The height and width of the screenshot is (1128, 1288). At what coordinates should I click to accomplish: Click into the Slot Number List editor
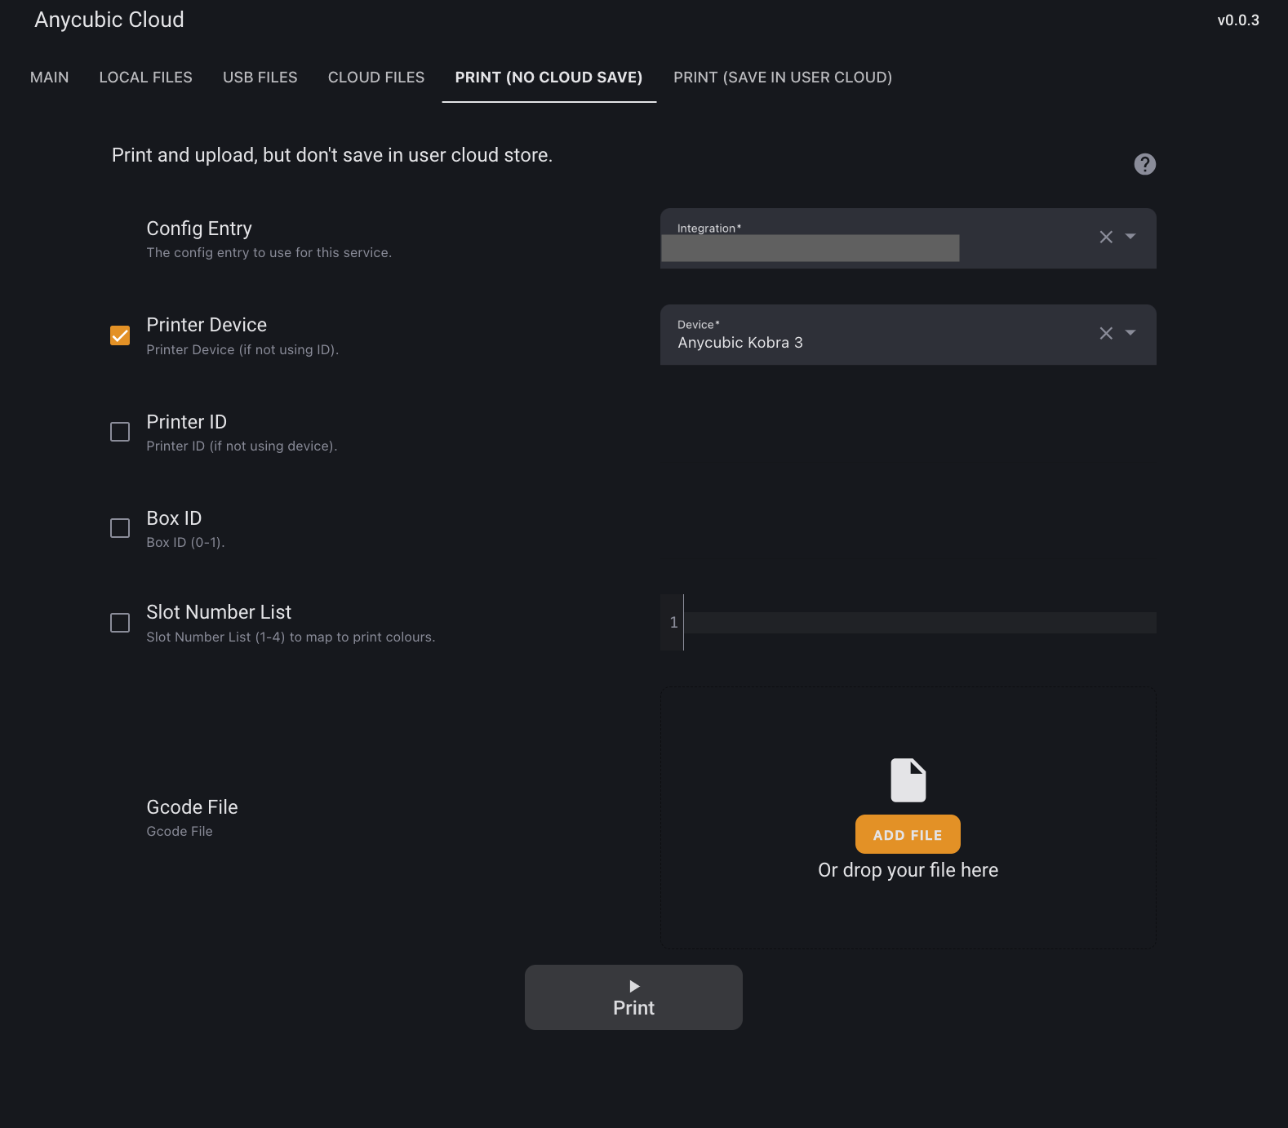tap(919, 623)
